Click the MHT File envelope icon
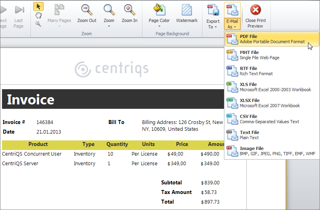The image size is (320, 210). click(x=232, y=55)
